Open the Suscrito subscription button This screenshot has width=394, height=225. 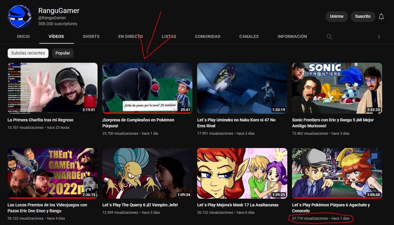coord(363,16)
